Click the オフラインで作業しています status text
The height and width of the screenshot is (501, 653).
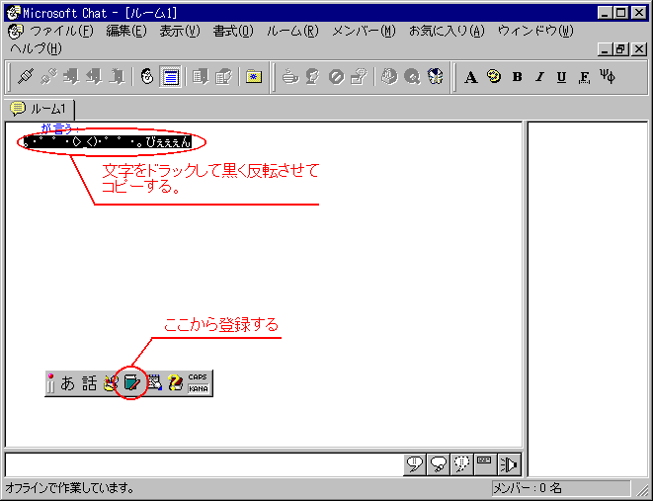[x=70, y=487]
